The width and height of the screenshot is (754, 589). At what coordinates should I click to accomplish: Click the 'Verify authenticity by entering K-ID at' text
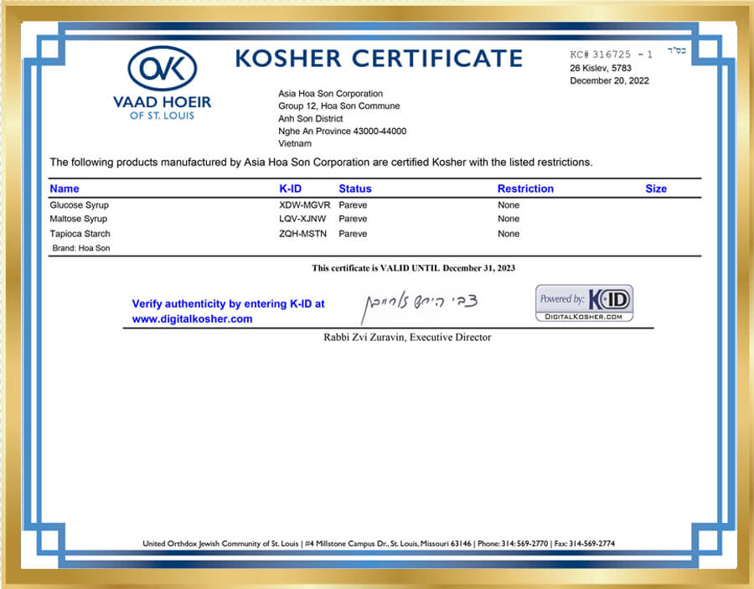point(228,304)
